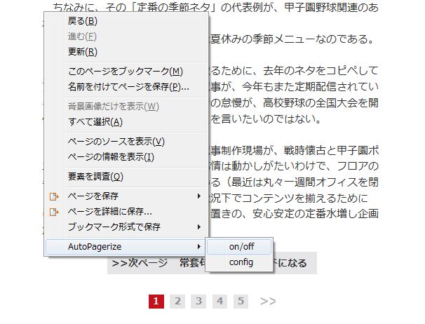Select 名前を付けてページを保存(P)... entry

tap(128, 87)
